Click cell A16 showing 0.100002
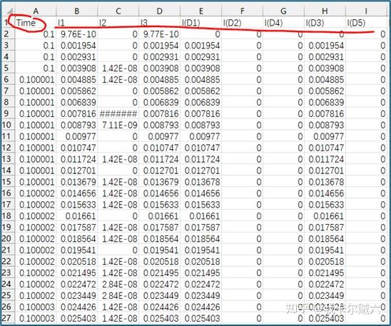 coord(36,193)
